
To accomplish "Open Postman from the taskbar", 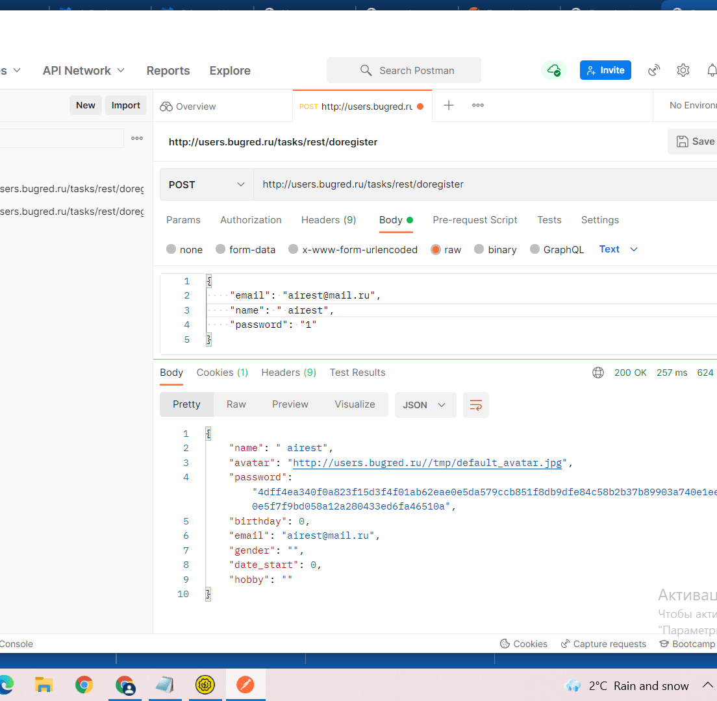I will (245, 685).
